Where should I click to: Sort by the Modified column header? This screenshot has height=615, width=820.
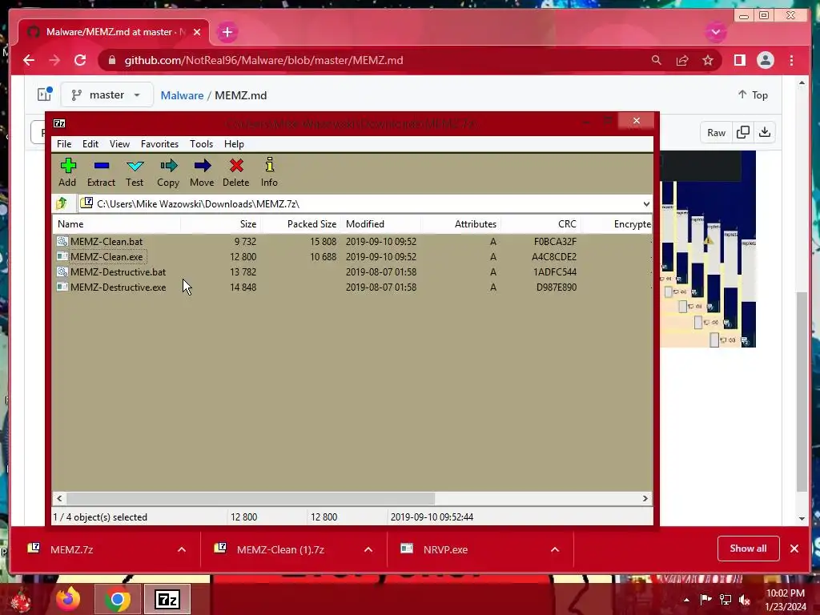pos(380,224)
